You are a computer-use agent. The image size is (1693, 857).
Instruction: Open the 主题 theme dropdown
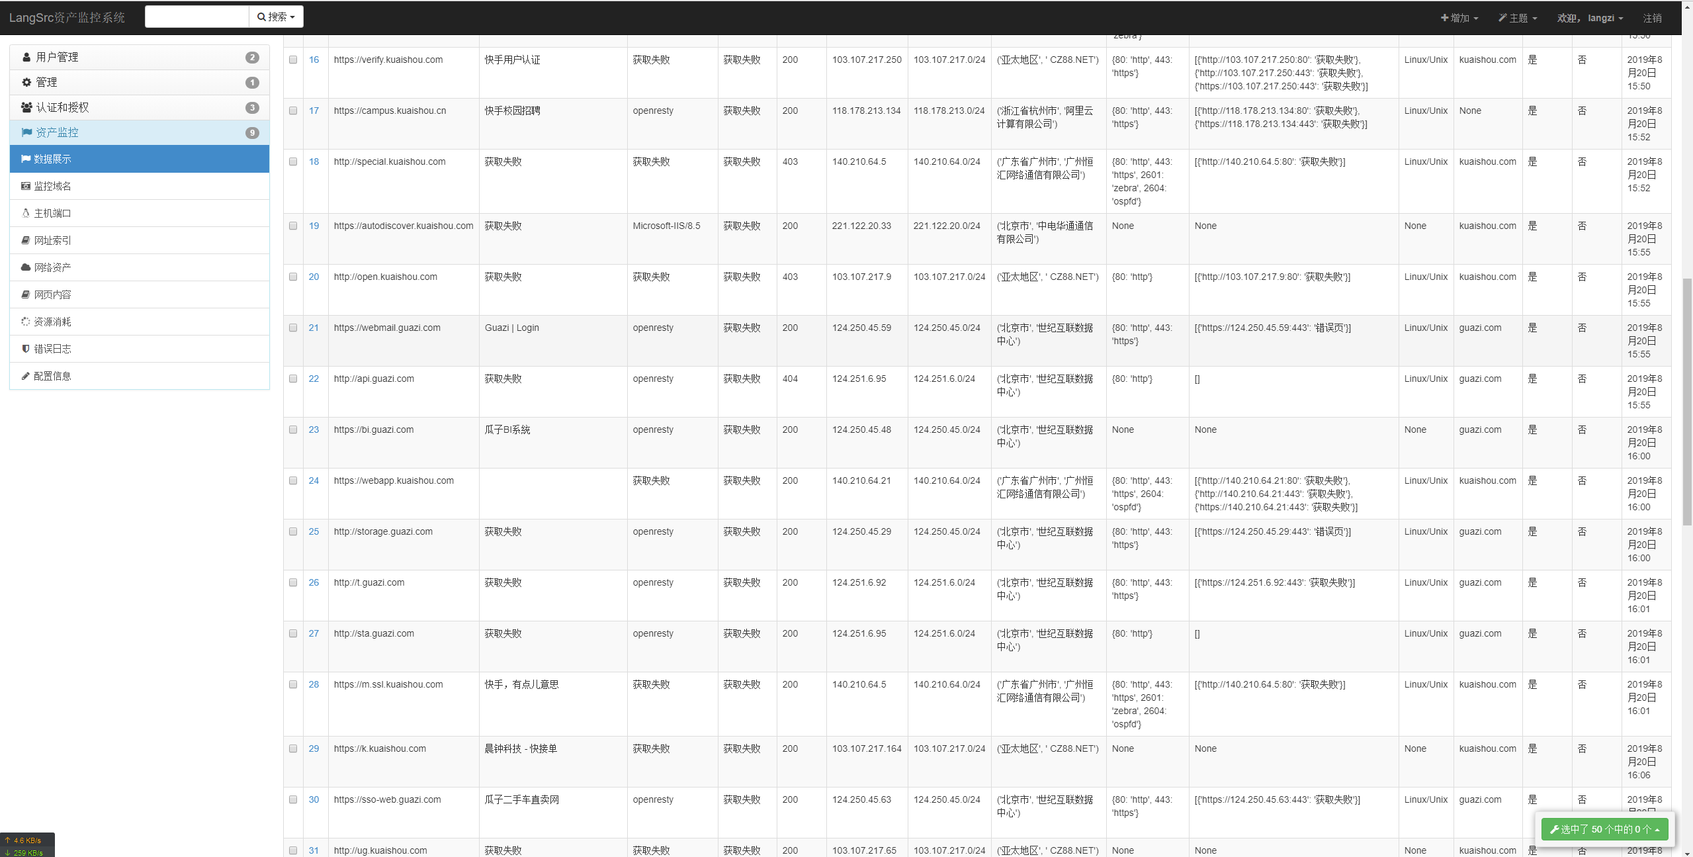pyautogui.click(x=1518, y=19)
